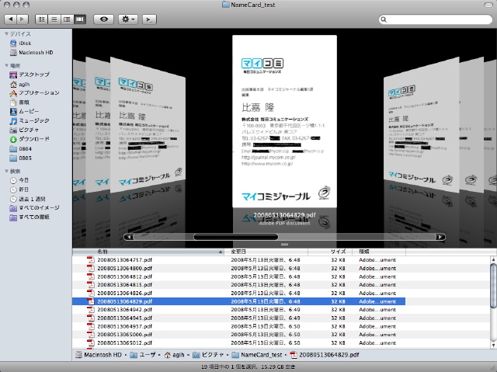Open the Action gear menu
The width and height of the screenshot is (497, 372).
(x=128, y=19)
